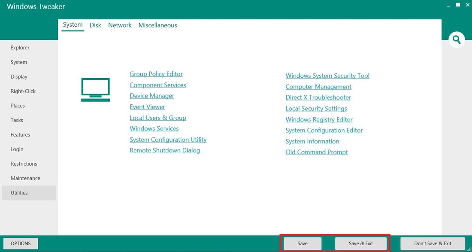Open the Login category
472x252 pixels.
[29, 149]
